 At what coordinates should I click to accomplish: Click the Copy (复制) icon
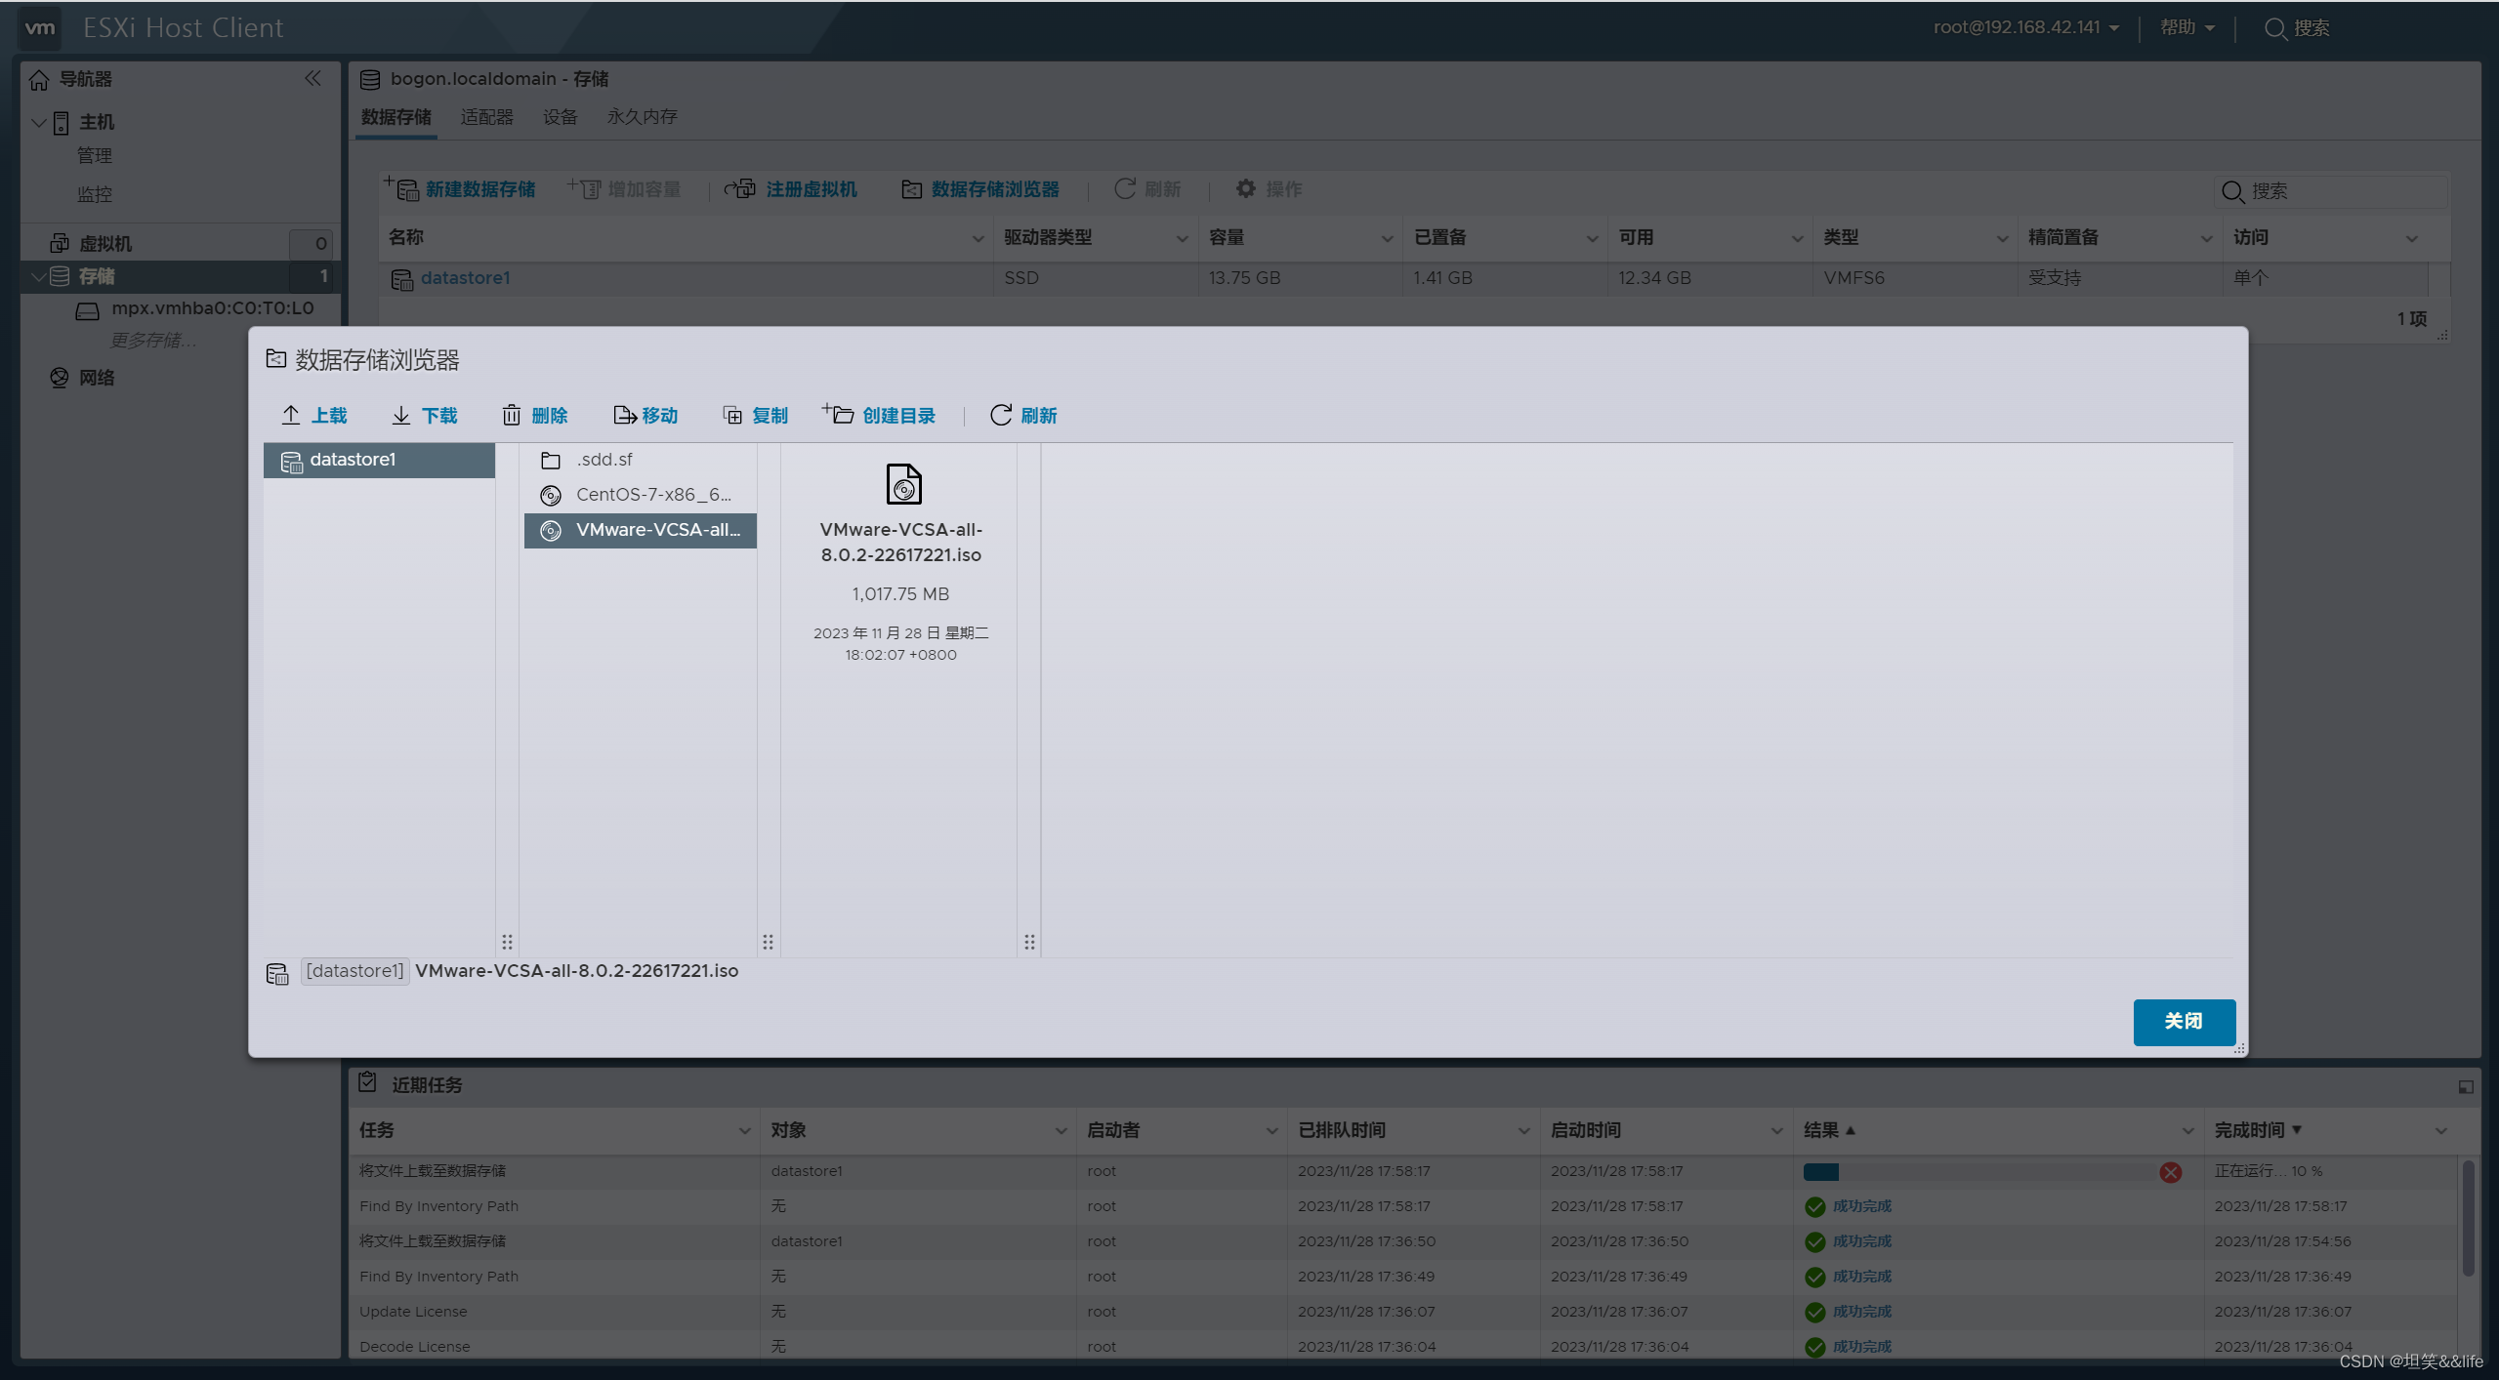(732, 416)
